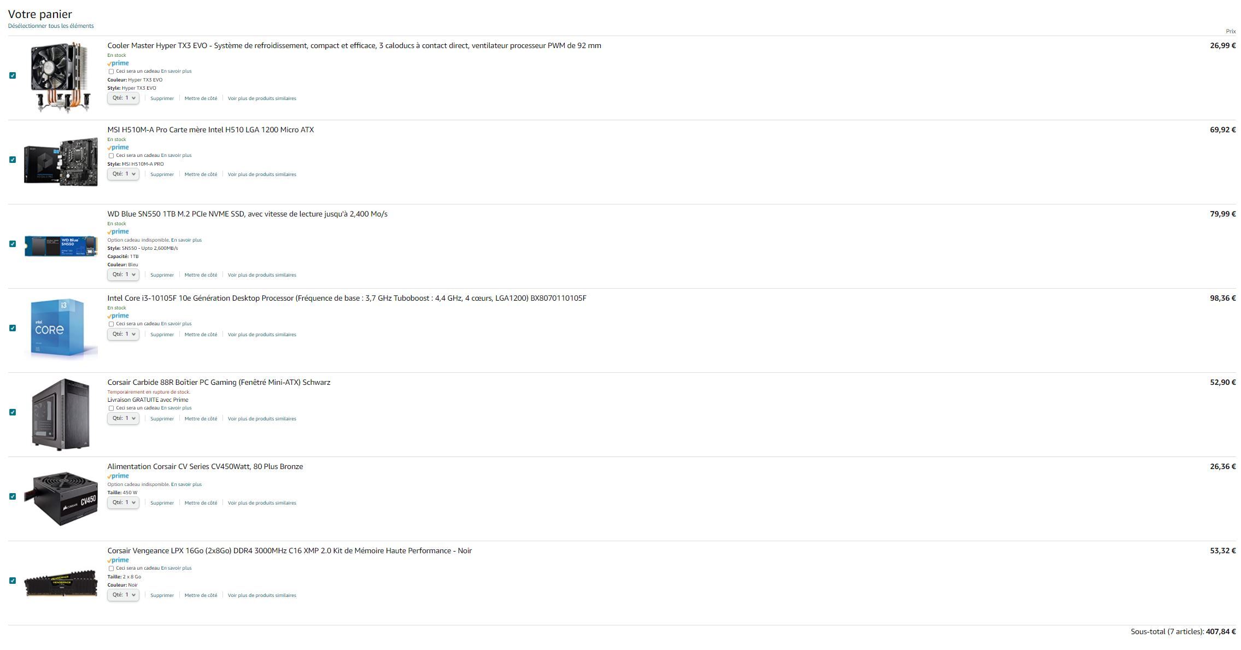Click 'Désélectionner tous les éléments' link
Screen dimensions: 1241x650
click(x=51, y=26)
